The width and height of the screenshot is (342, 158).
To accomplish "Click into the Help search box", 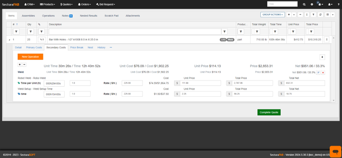I will click(x=282, y=4).
